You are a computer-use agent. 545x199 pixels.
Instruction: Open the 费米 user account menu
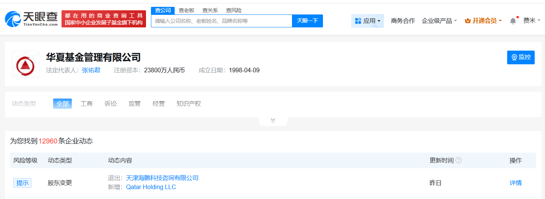531,21
